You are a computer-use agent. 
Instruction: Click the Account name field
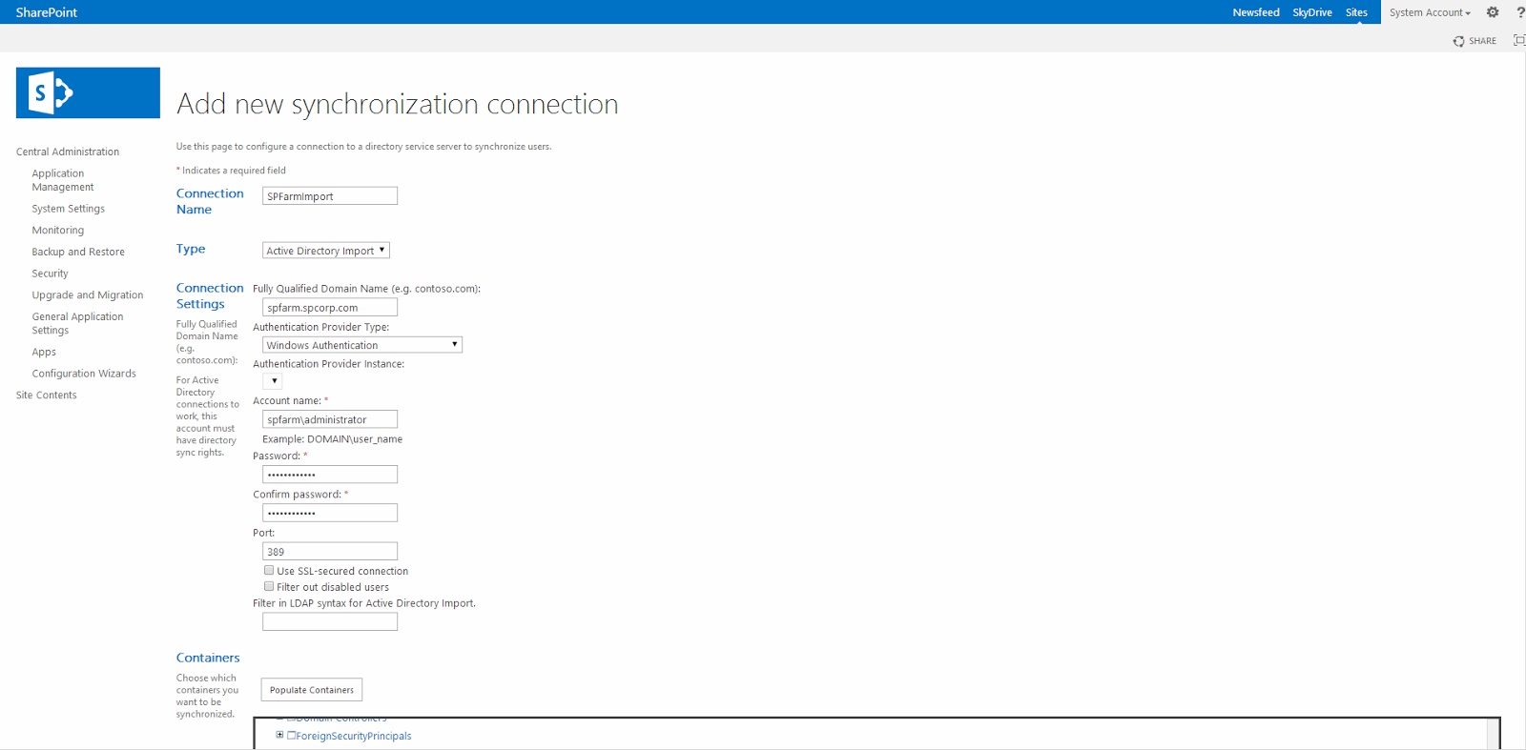coord(330,419)
